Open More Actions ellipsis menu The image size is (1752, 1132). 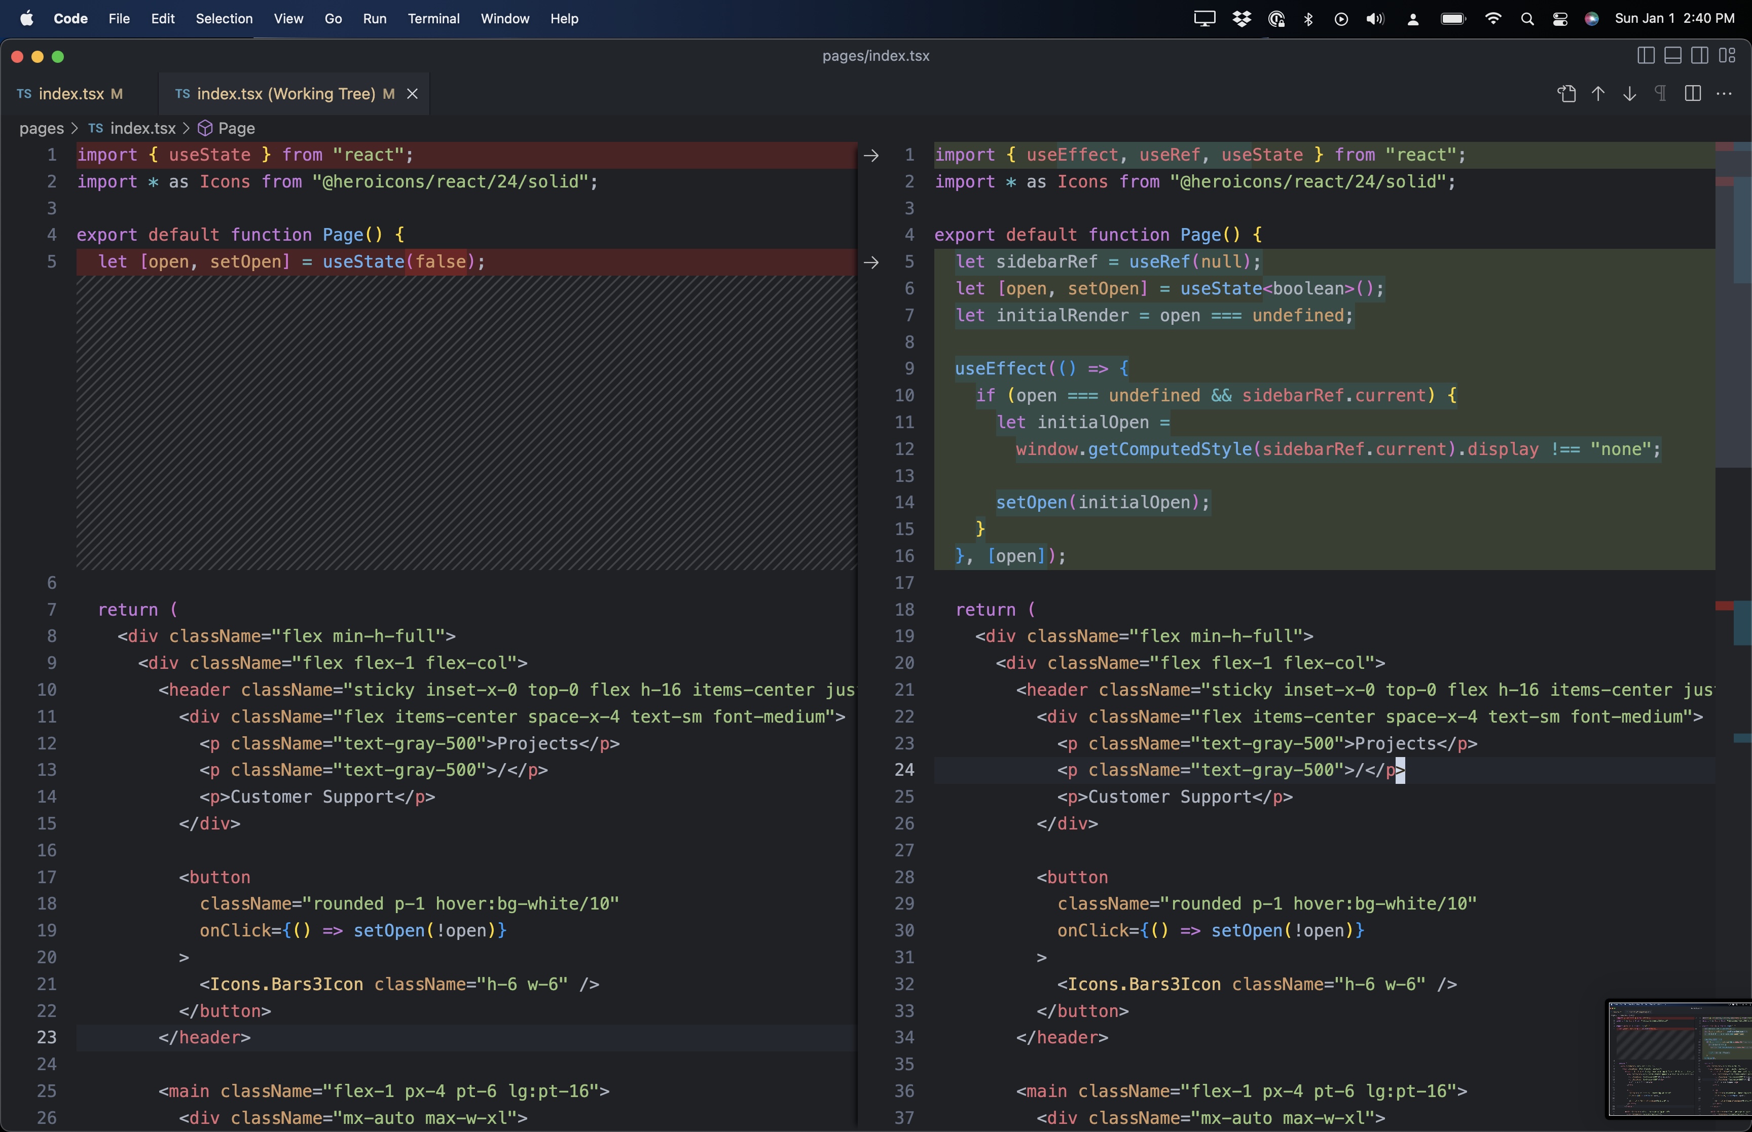tap(1723, 94)
